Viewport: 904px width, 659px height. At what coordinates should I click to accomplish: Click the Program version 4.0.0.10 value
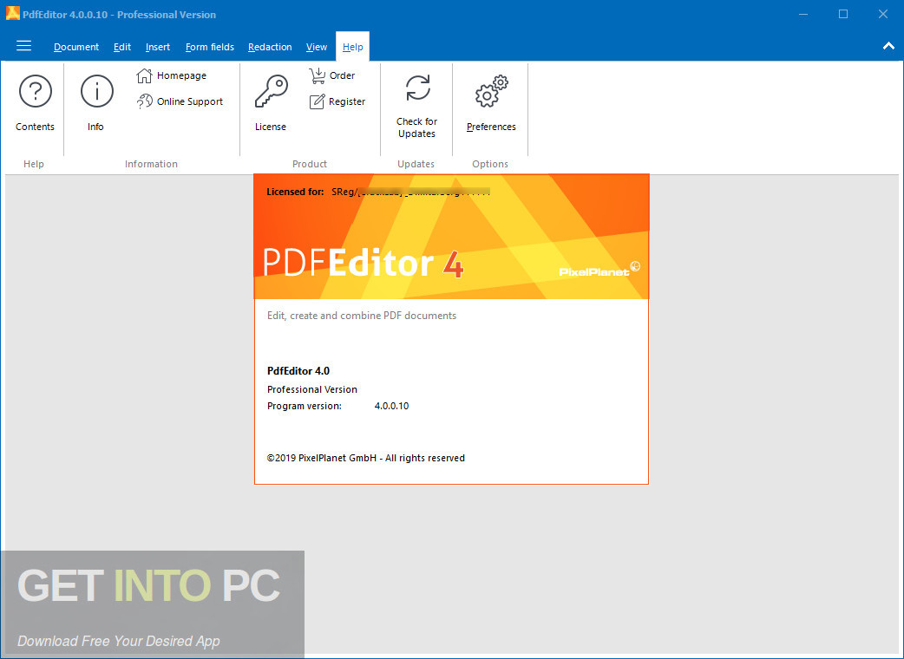click(391, 406)
